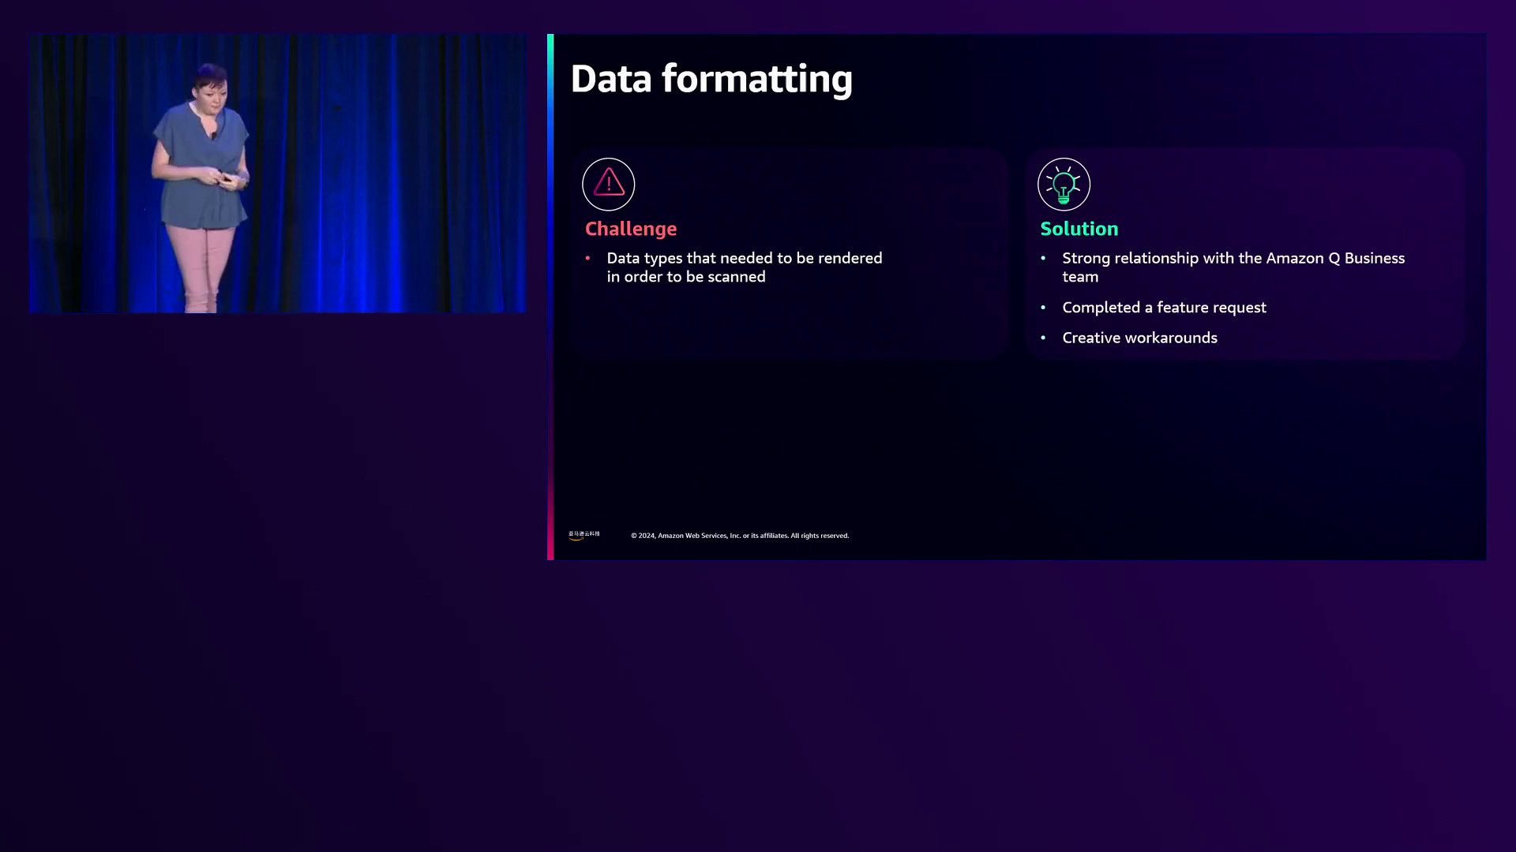Click the AWS logo in slide footer

(584, 535)
